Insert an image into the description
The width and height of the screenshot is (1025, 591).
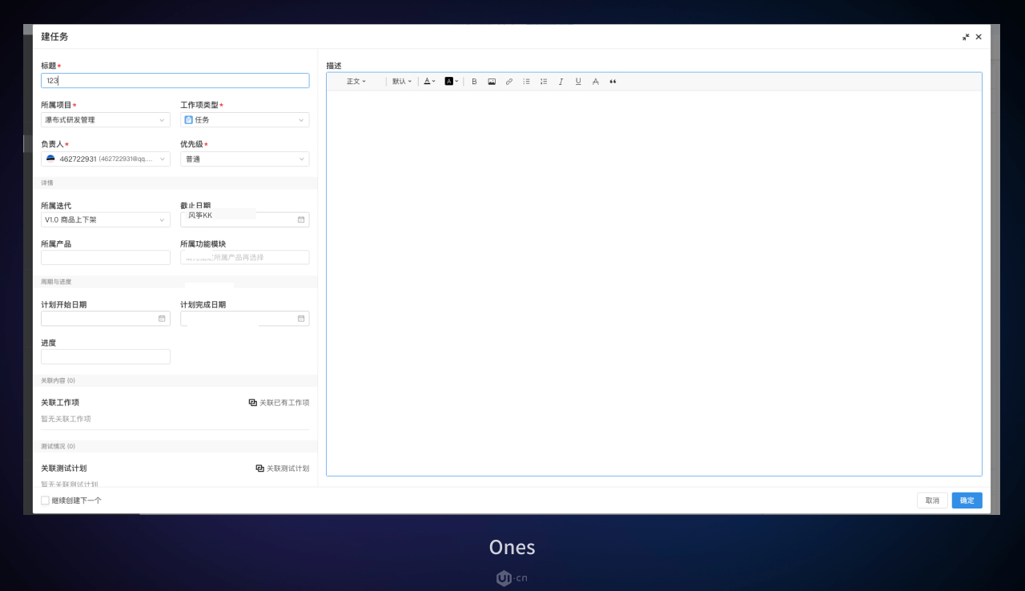pos(492,82)
